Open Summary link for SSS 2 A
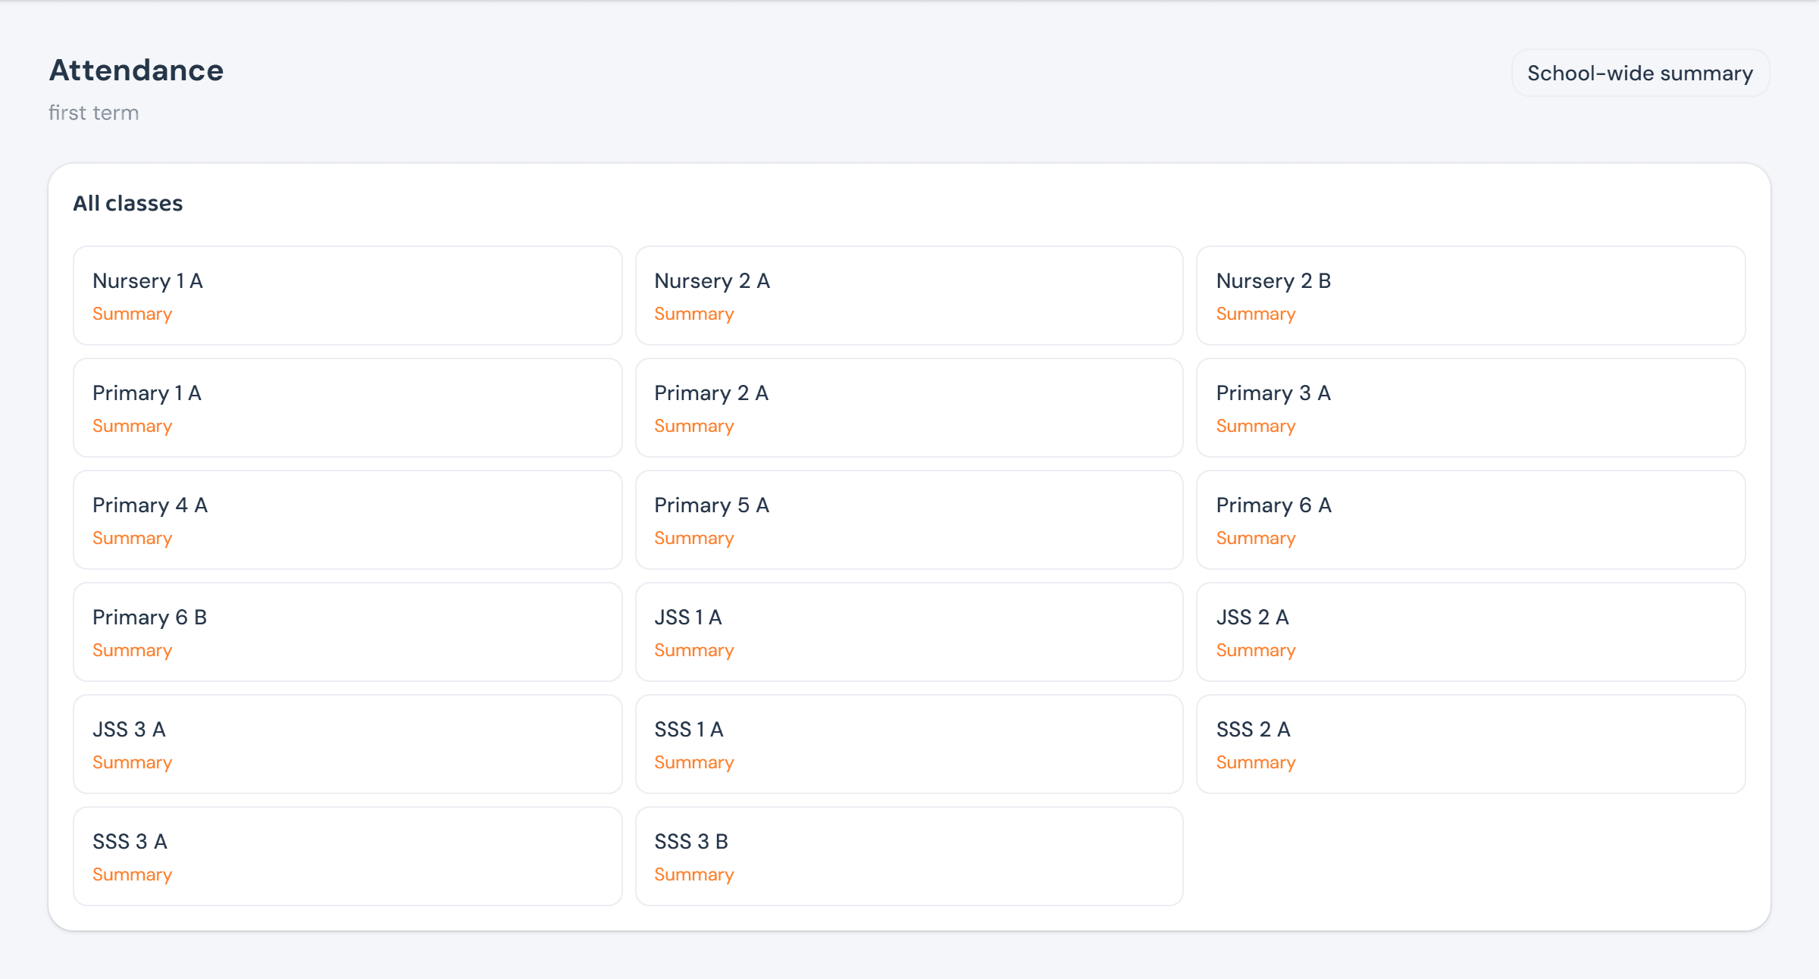This screenshot has width=1819, height=979. tap(1256, 762)
